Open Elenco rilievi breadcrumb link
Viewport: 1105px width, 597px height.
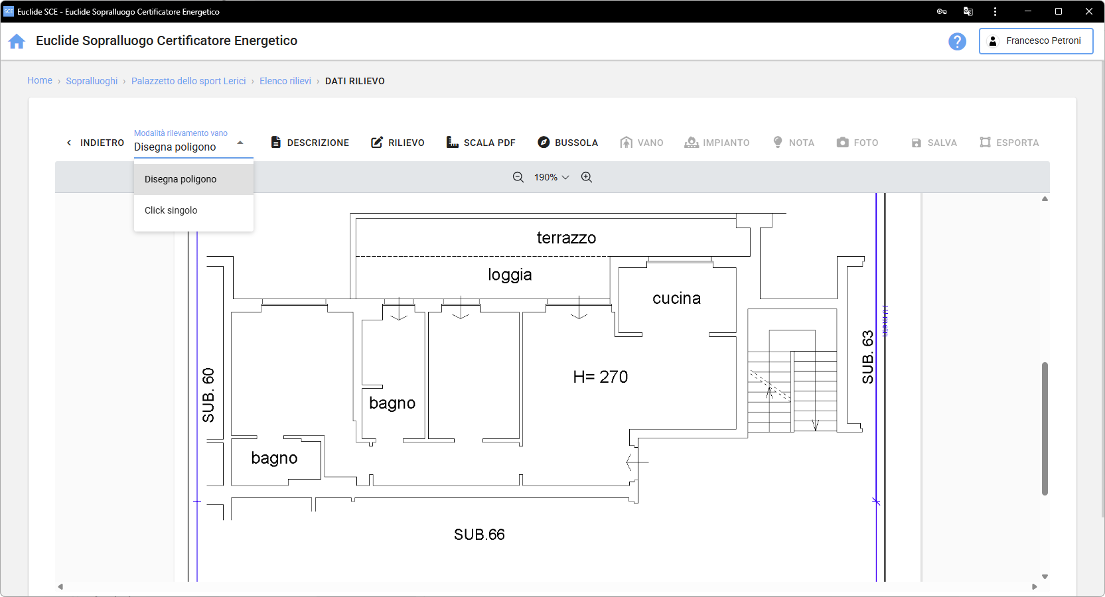click(x=285, y=81)
